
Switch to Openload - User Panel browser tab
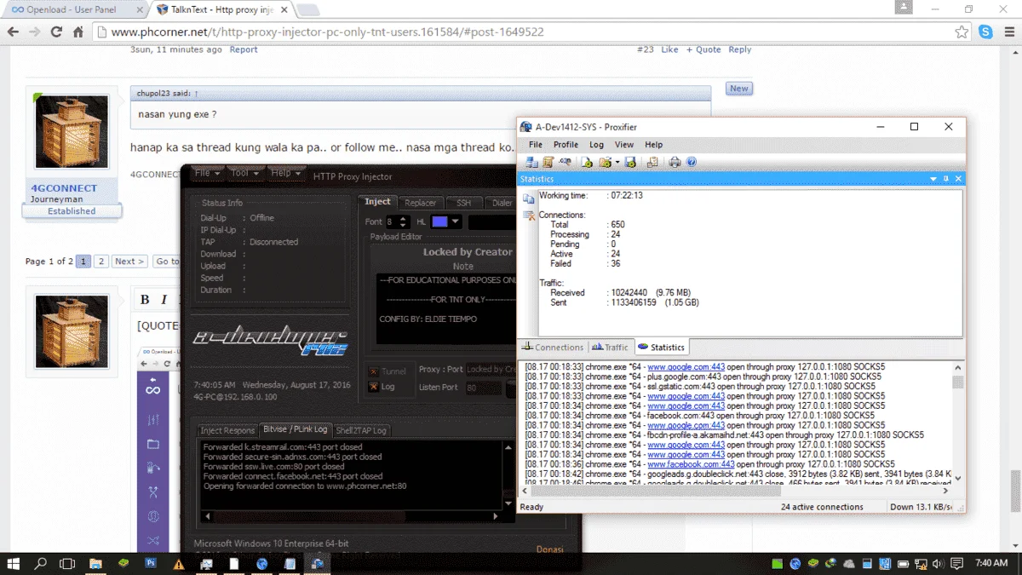point(72,9)
